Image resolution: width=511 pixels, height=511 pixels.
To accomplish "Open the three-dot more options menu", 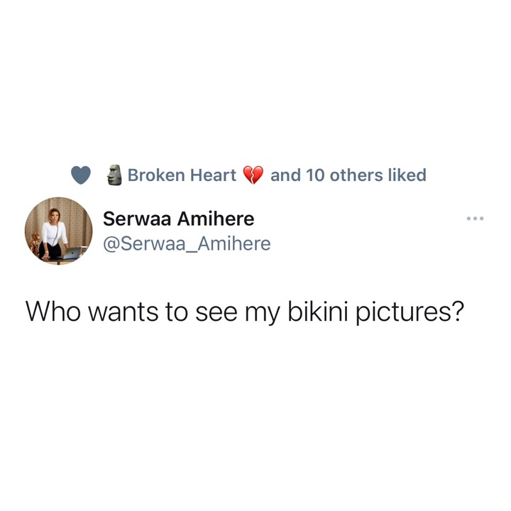I will [475, 219].
